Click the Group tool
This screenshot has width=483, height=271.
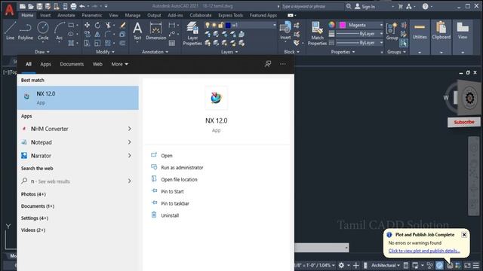[x=392, y=31]
